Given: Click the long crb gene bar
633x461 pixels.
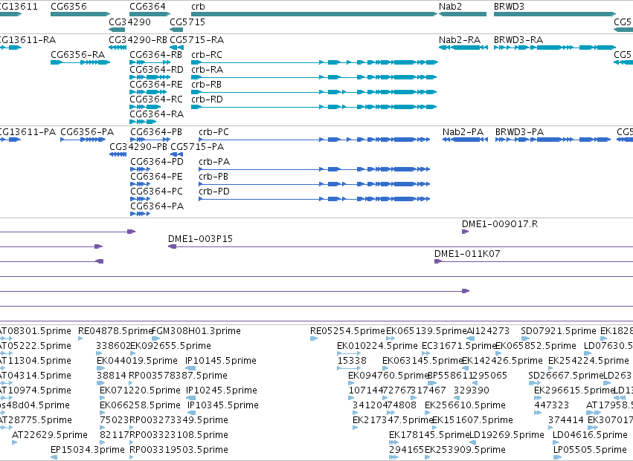Looking at the screenshot, I should pyautogui.click(x=314, y=14).
